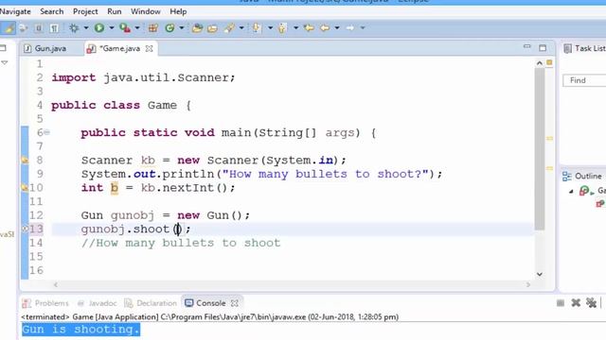Select the Console tab
Screen dimensions: 606x340
205,303
